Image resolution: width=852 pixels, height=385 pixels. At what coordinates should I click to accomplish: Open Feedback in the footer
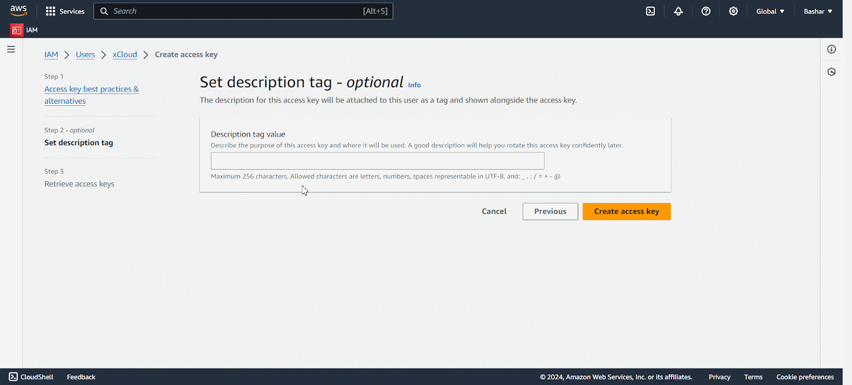pos(81,377)
